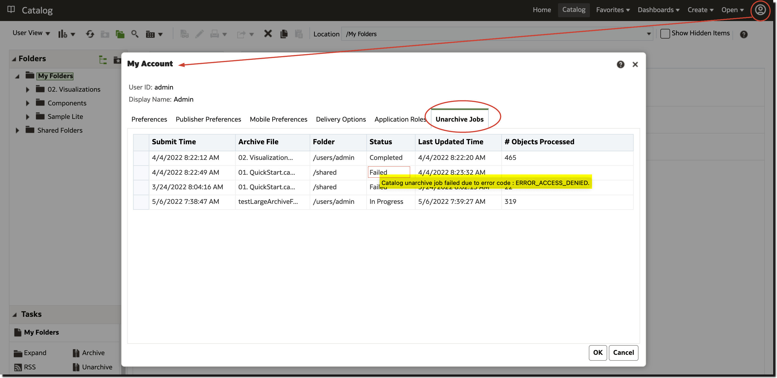Click the New Folder green toolbar icon
This screenshot has width=777, height=378.
(120, 34)
